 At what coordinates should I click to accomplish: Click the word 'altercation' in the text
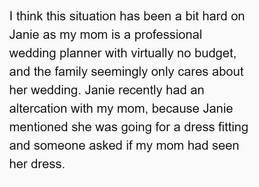(x=38, y=109)
